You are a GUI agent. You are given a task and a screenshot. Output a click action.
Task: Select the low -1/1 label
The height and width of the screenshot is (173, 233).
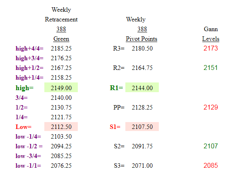point(28,166)
